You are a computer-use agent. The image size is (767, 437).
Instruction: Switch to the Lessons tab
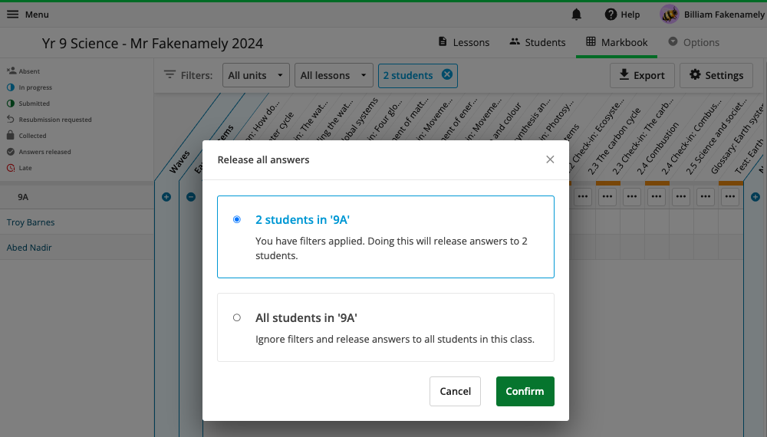coord(464,42)
